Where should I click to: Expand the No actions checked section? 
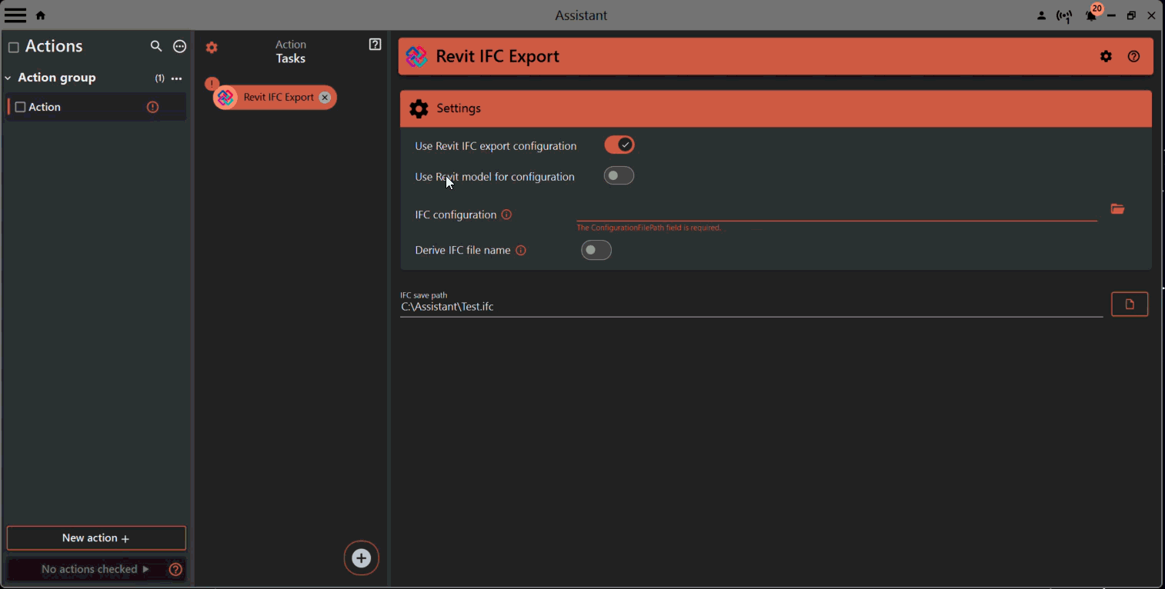click(146, 569)
